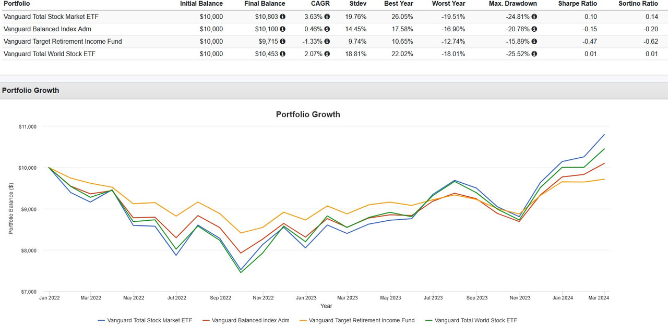Click the Max. Drawdown column header
The height and width of the screenshot is (328, 668).
pyautogui.click(x=513, y=4)
